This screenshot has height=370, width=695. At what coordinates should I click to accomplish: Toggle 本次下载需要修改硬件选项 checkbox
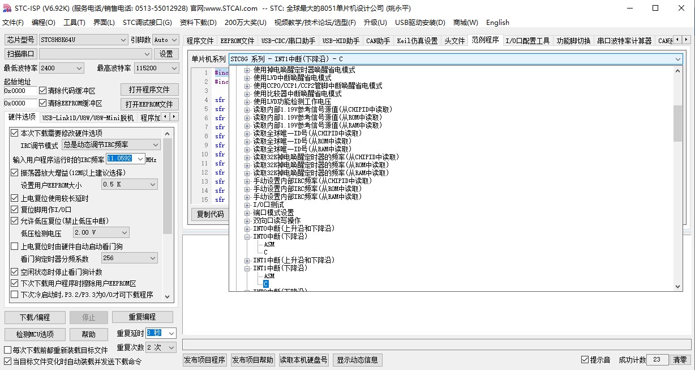click(15, 133)
